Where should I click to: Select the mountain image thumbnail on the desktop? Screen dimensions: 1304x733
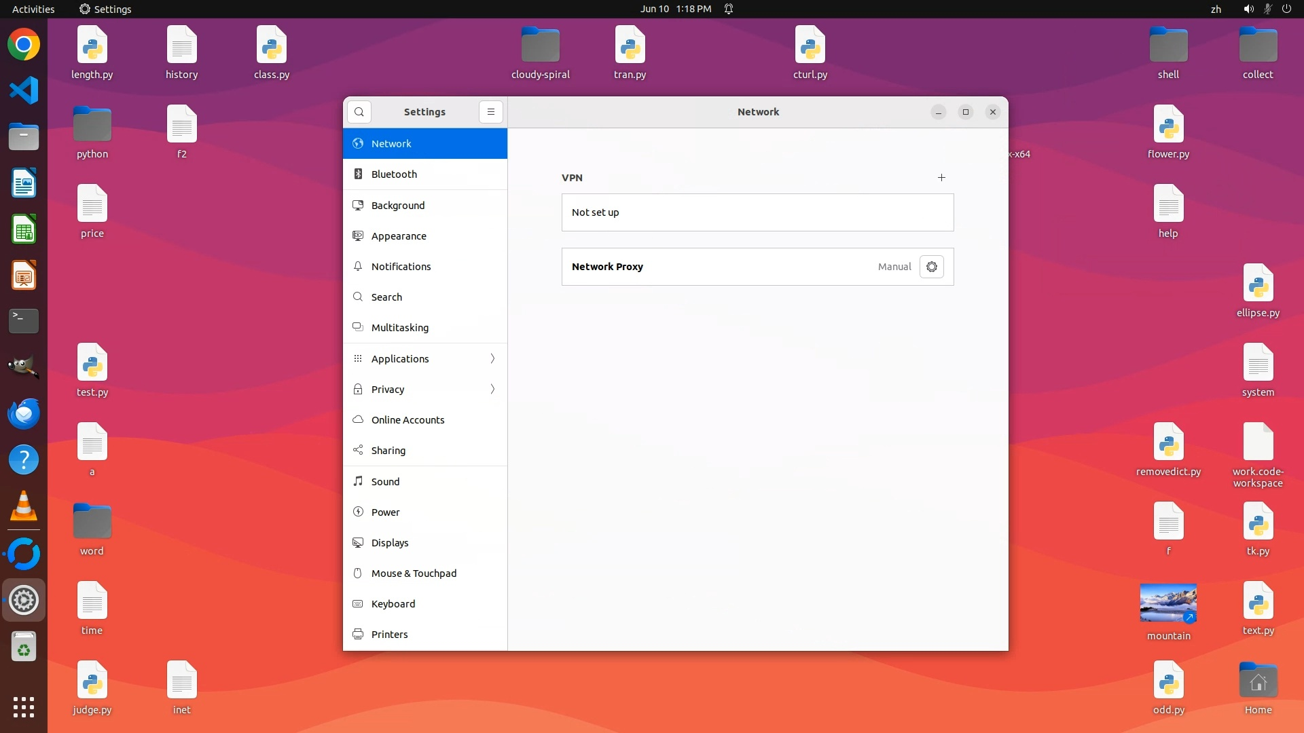click(x=1168, y=603)
